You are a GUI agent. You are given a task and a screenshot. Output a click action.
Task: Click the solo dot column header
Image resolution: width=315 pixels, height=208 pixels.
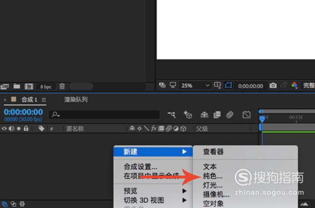tap(19, 128)
